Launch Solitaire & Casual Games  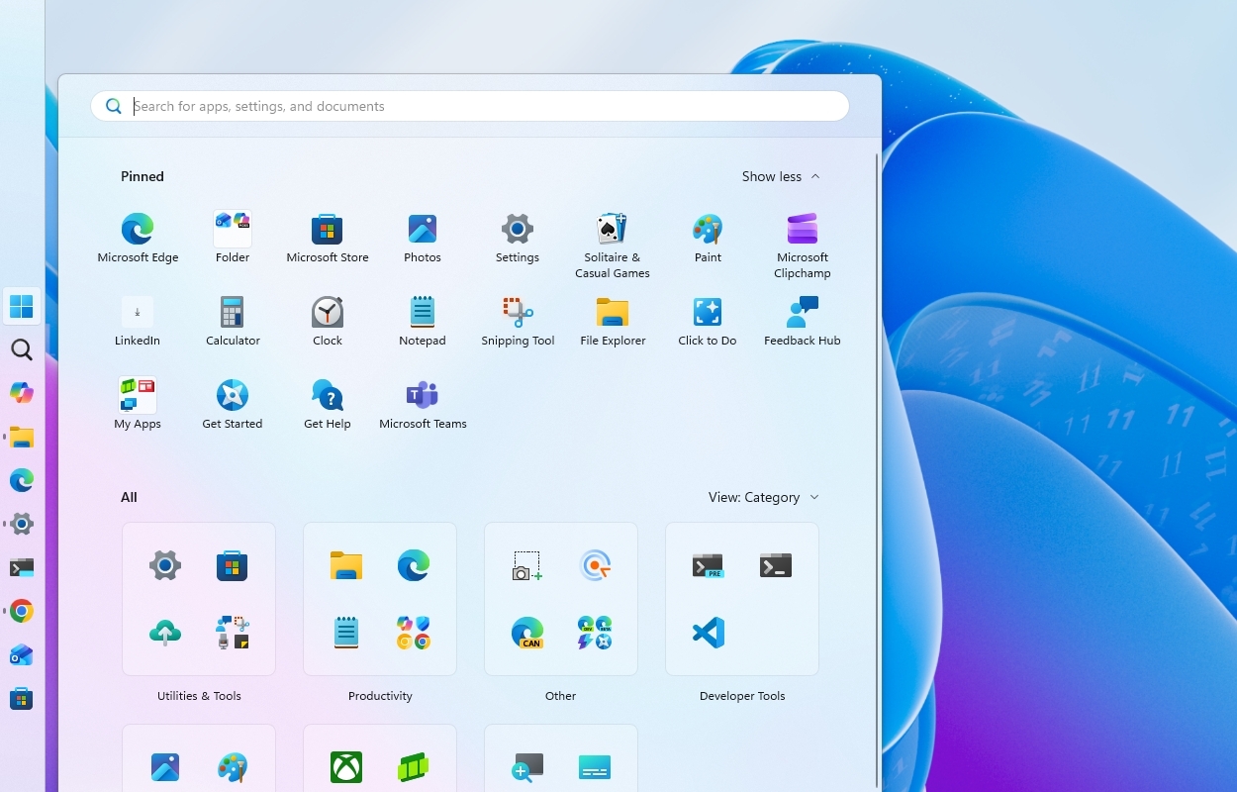tap(613, 246)
